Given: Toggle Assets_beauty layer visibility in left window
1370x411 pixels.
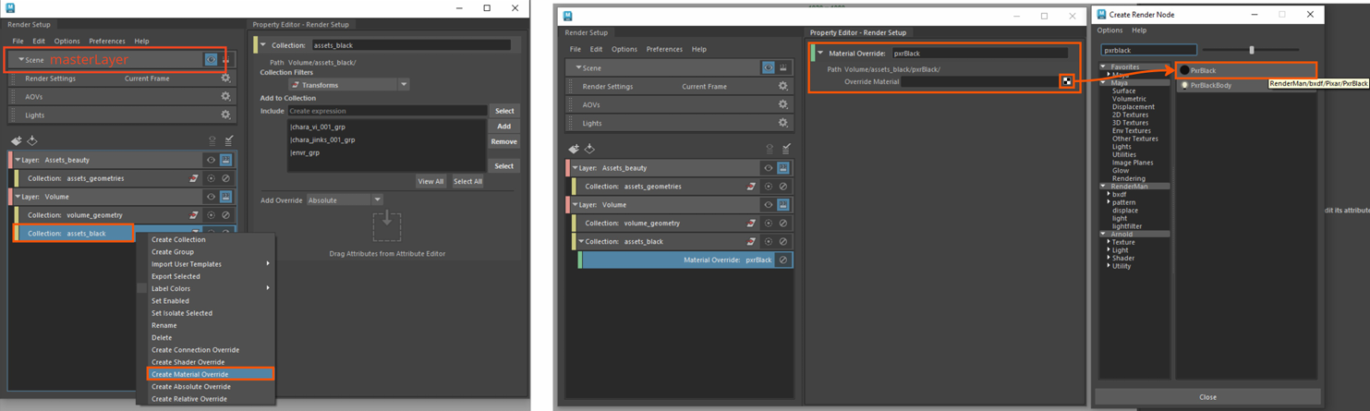Looking at the screenshot, I should 211,160.
